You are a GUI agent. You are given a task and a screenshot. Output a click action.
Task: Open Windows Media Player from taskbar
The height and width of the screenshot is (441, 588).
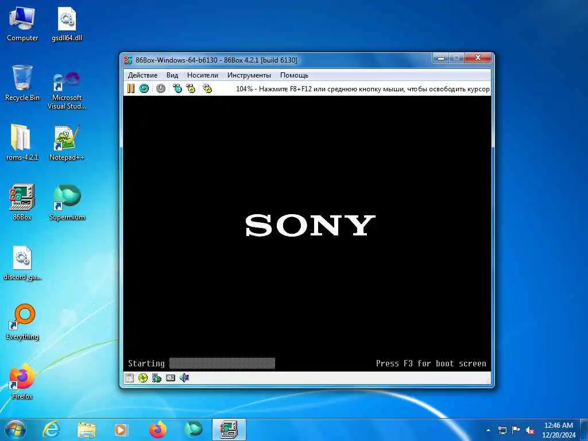(121, 430)
